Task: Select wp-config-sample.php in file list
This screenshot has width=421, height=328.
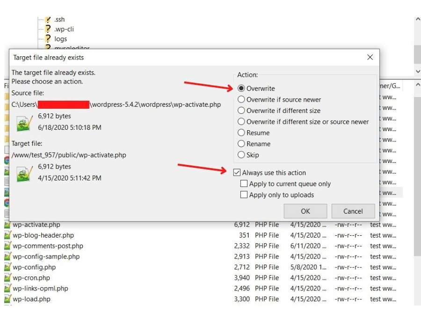Action: tap(46, 256)
